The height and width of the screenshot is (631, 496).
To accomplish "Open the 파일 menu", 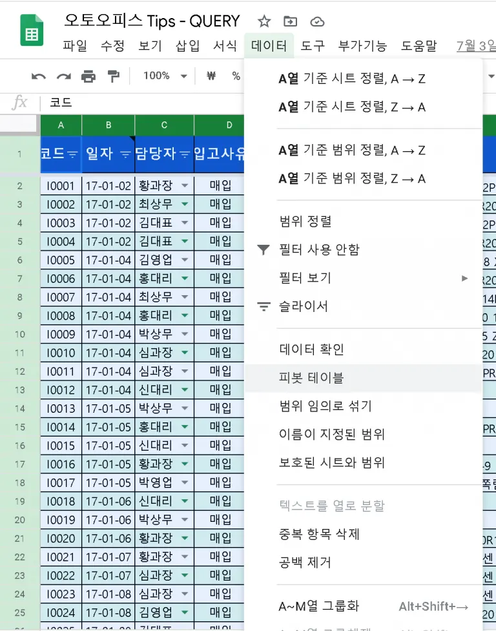I will pyautogui.click(x=75, y=45).
